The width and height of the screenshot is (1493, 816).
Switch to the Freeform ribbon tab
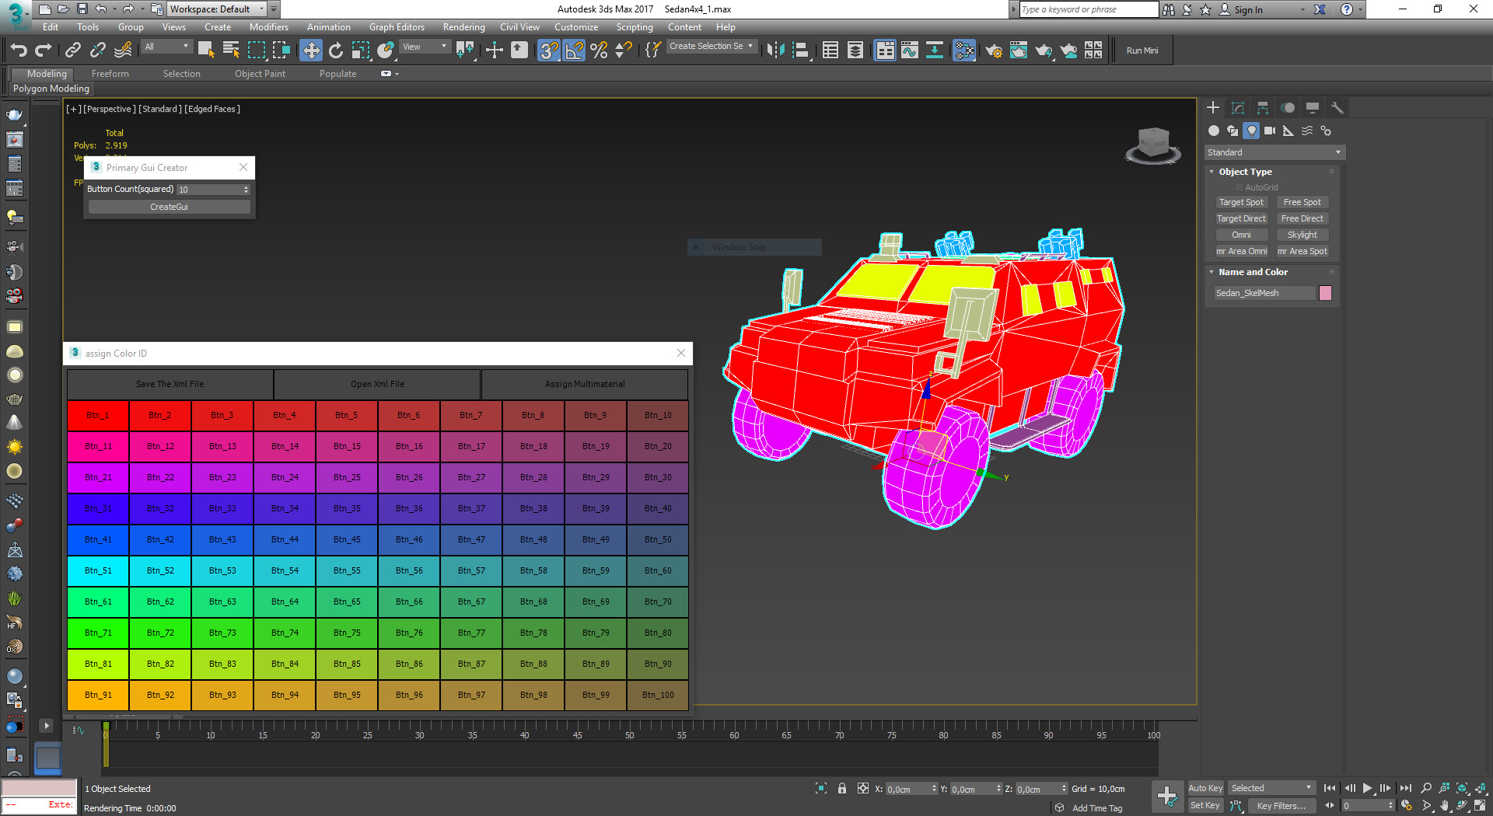(110, 74)
